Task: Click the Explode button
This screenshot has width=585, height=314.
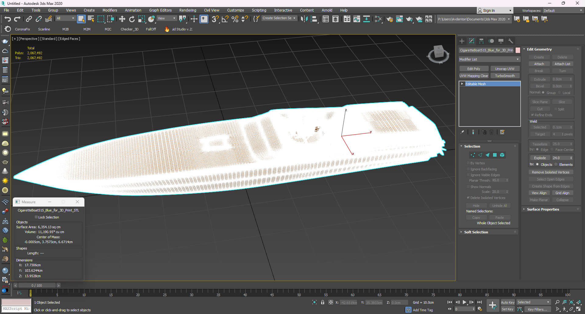Action: click(x=540, y=158)
